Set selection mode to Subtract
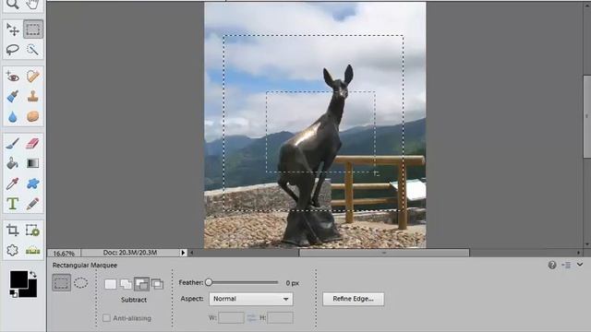The image size is (591, 332). click(x=141, y=284)
